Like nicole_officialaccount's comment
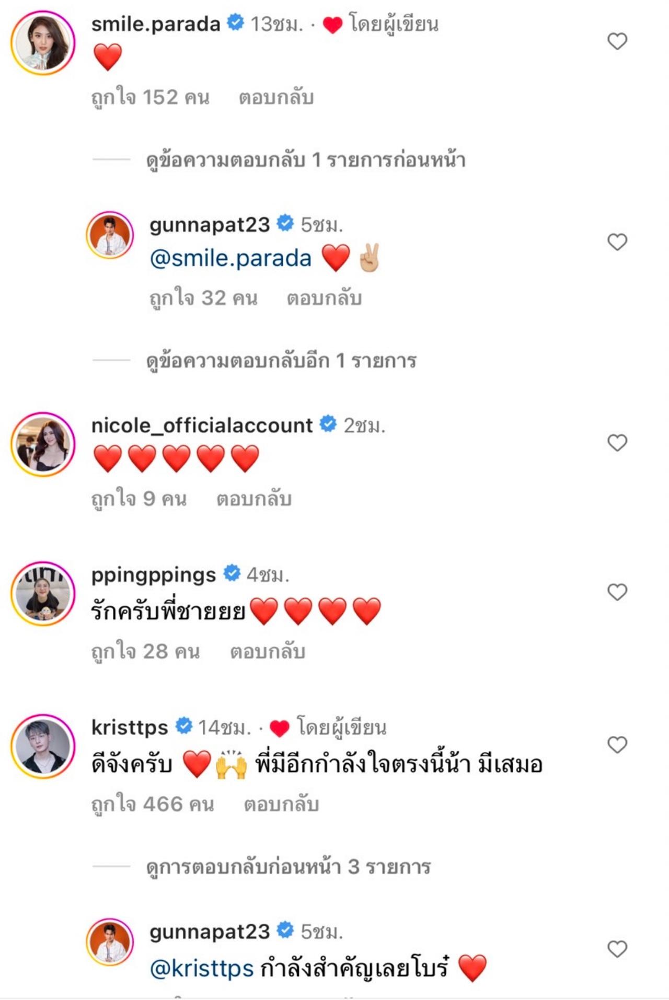 pyautogui.click(x=617, y=443)
